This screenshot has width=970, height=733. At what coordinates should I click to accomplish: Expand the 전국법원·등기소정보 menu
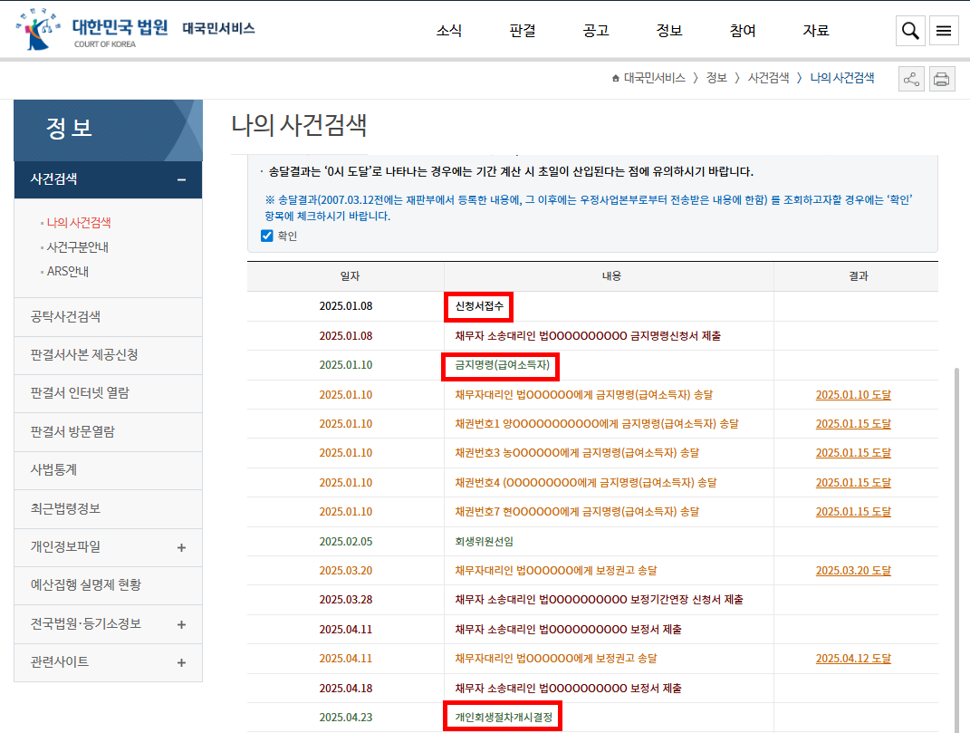tap(181, 624)
